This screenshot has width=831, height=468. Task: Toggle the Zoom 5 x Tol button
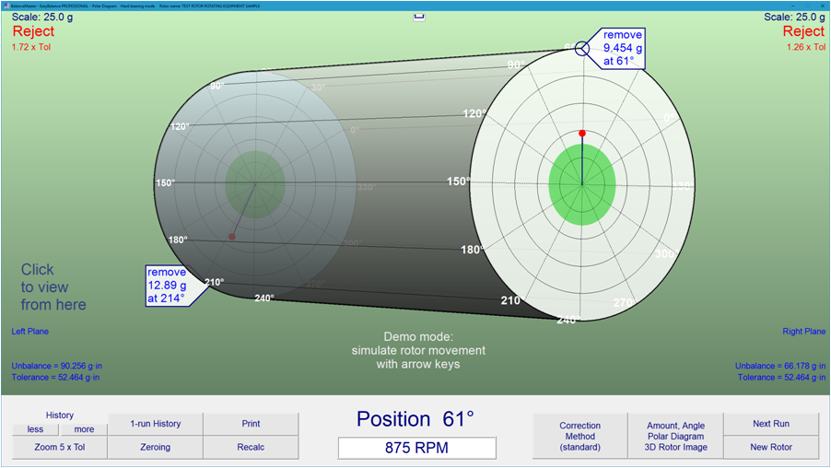pos(60,447)
